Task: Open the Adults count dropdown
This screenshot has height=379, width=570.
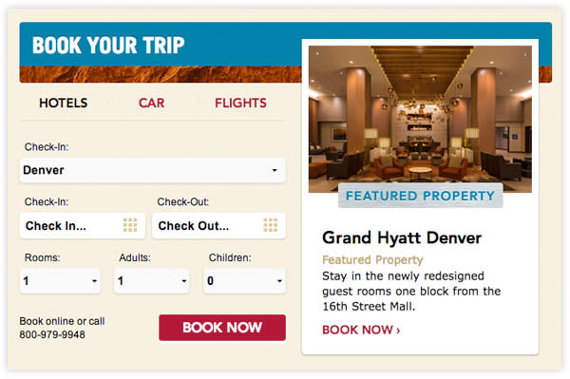Action: coord(152,281)
